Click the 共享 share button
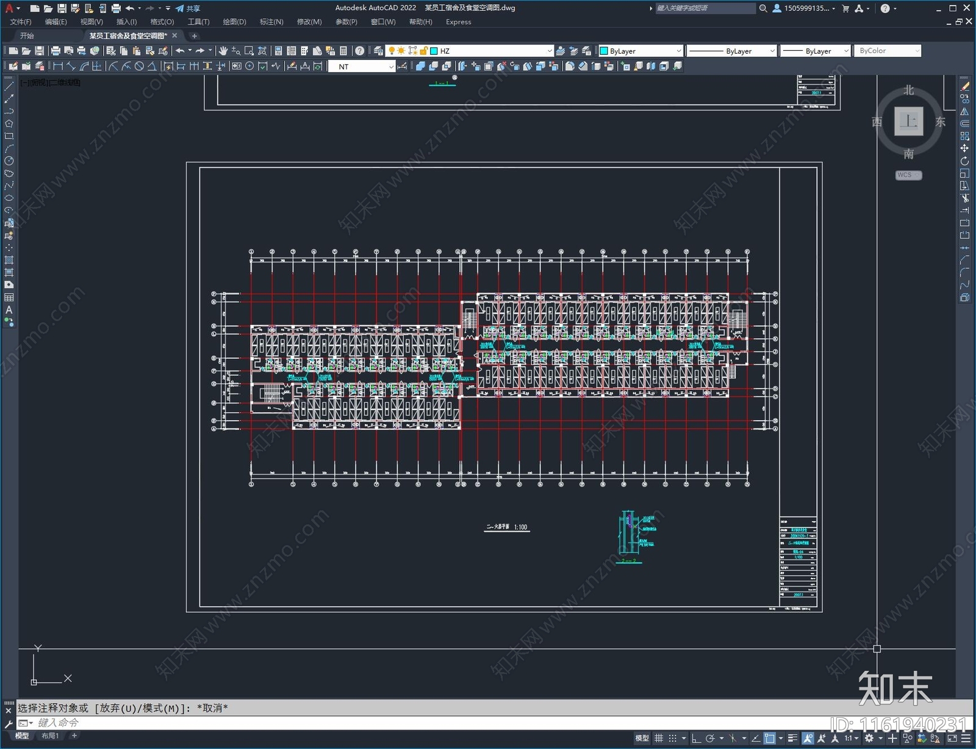976x749 pixels. (188, 9)
